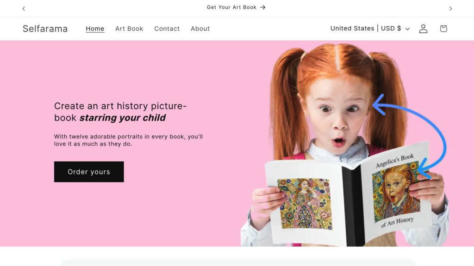The height and width of the screenshot is (266, 474).
Task: Click the "starring your child" headline text
Action: coord(122,118)
